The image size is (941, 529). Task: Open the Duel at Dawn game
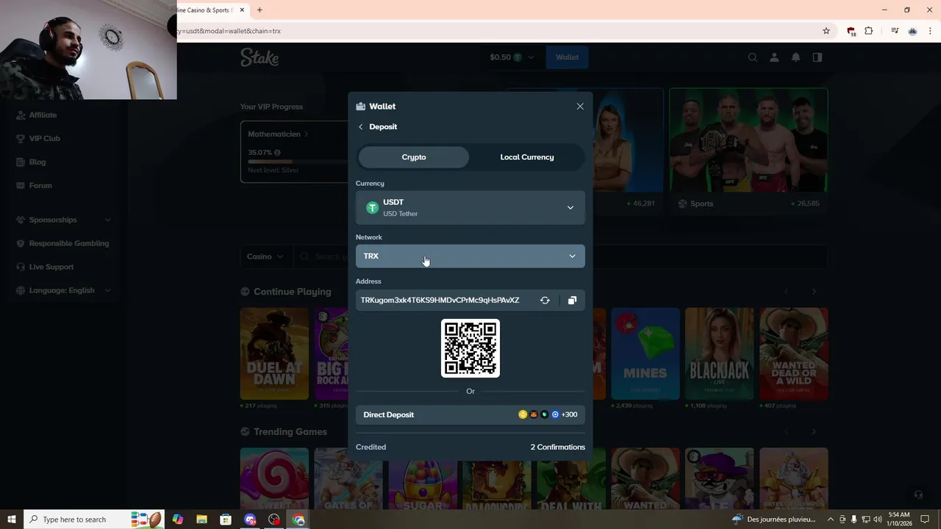click(x=274, y=353)
